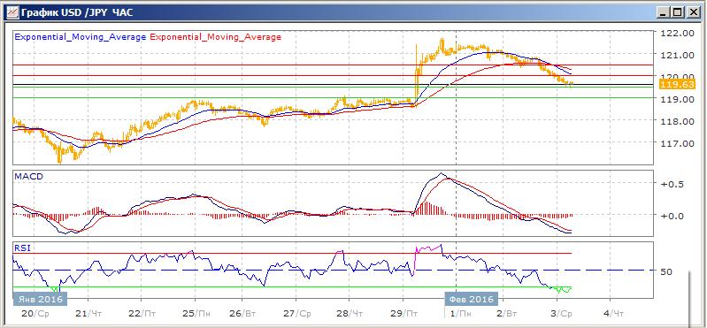The width and height of the screenshot is (707, 328).
Task: Select the 3/Ср date on time axis
Action: tap(562, 313)
